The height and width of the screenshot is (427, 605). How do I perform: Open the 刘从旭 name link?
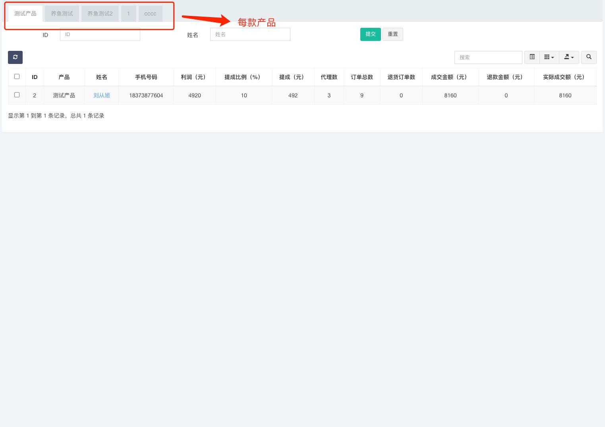click(102, 95)
